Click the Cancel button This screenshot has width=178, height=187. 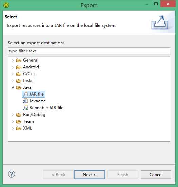pyautogui.click(x=156, y=175)
